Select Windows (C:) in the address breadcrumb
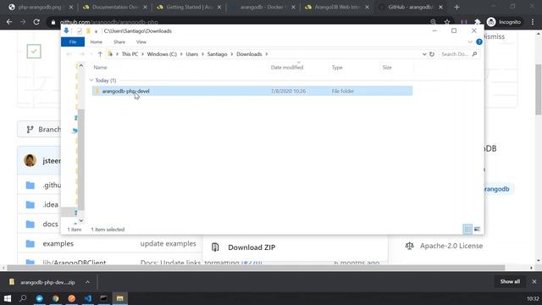The width and height of the screenshot is (542, 305). pyautogui.click(x=162, y=54)
